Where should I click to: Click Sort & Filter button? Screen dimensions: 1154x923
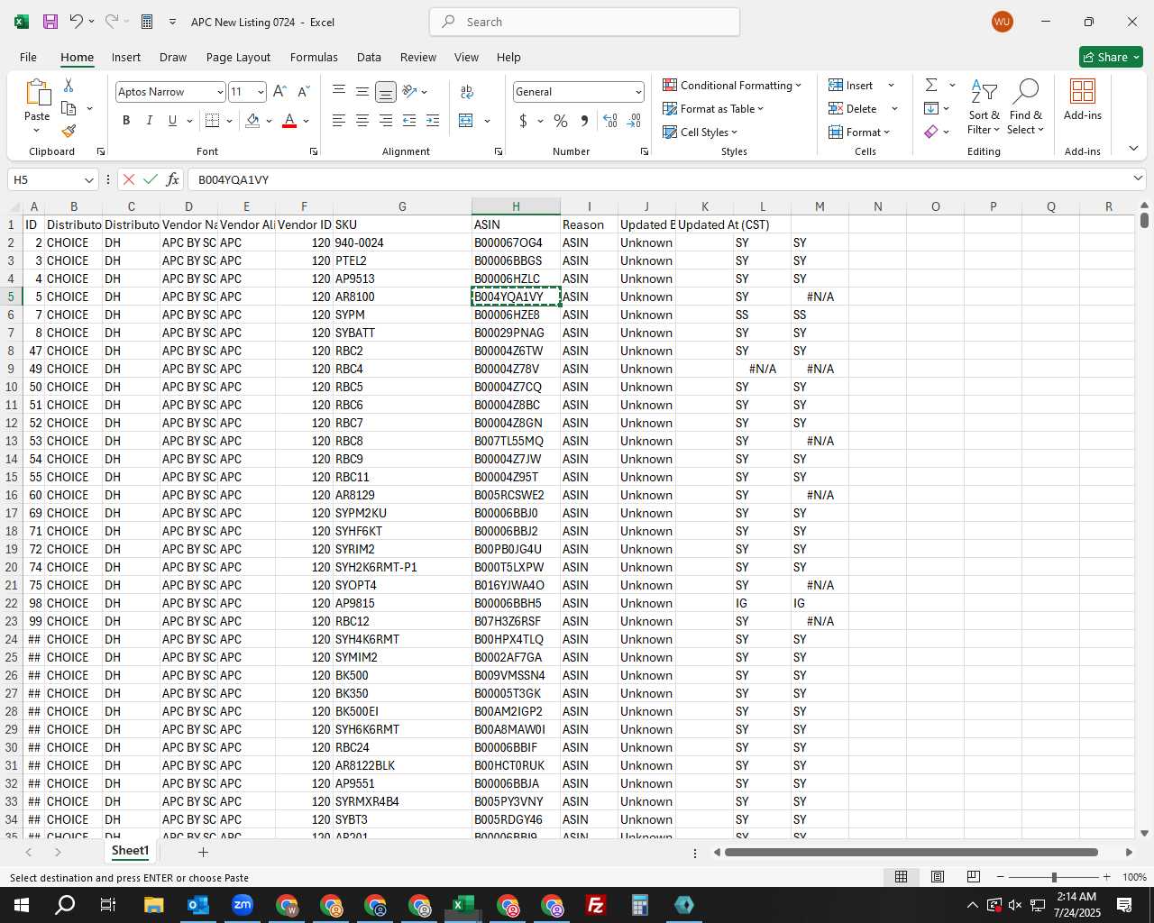point(984,106)
